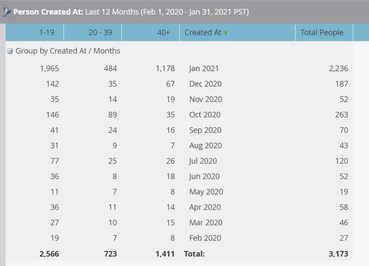Image resolution: width=369 pixels, height=266 pixels.
Task: Click the 1,178 value in the 40+ column
Action: (x=165, y=69)
